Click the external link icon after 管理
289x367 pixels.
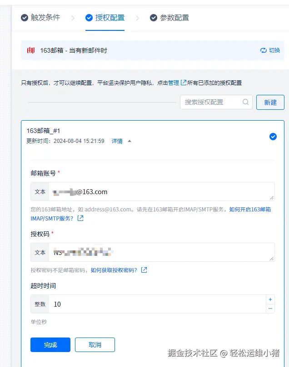coord(184,83)
